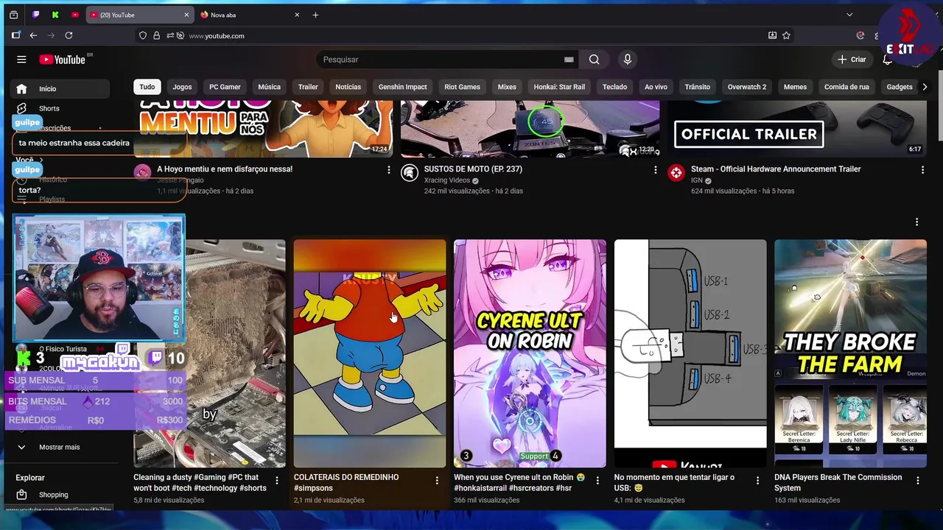943x530 pixels.
Task: Close the Nova aba tab
Action: (x=297, y=15)
